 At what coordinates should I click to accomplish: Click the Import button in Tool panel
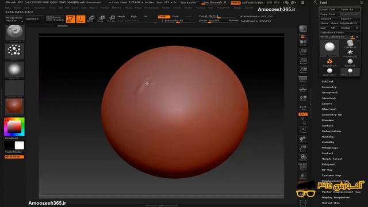pyautogui.click(x=329, y=19)
